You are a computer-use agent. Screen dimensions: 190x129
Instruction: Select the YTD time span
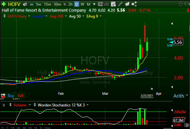pos(12,128)
